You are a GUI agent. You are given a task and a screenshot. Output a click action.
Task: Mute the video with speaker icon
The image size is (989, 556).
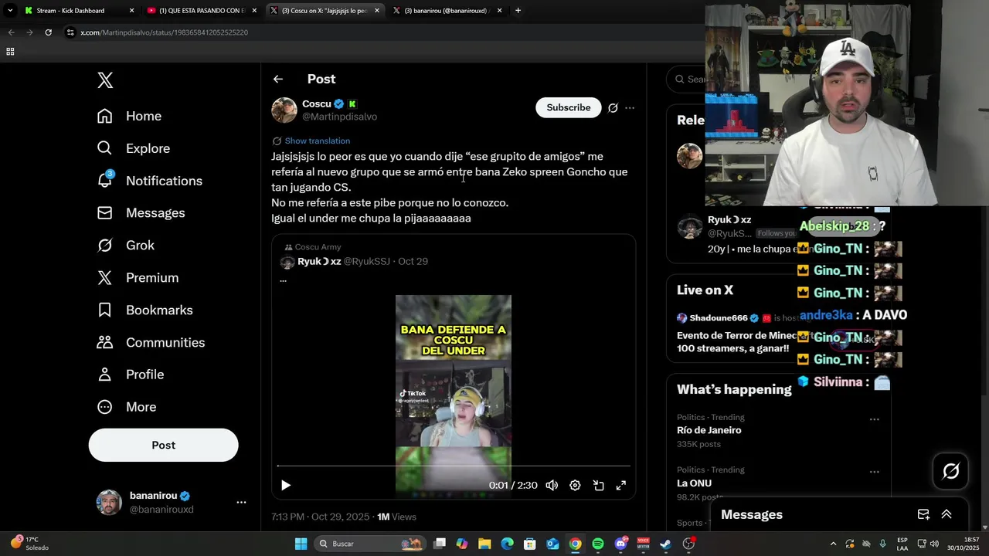552,485
